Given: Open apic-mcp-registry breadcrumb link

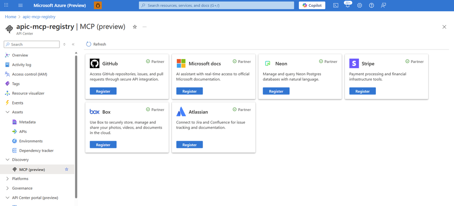Looking at the screenshot, I should pos(39,17).
